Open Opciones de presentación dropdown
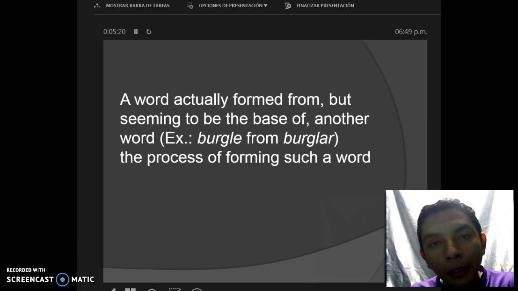Screen dimensions: 518x291 [227, 6]
